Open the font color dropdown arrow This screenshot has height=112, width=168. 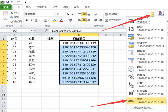64,20
